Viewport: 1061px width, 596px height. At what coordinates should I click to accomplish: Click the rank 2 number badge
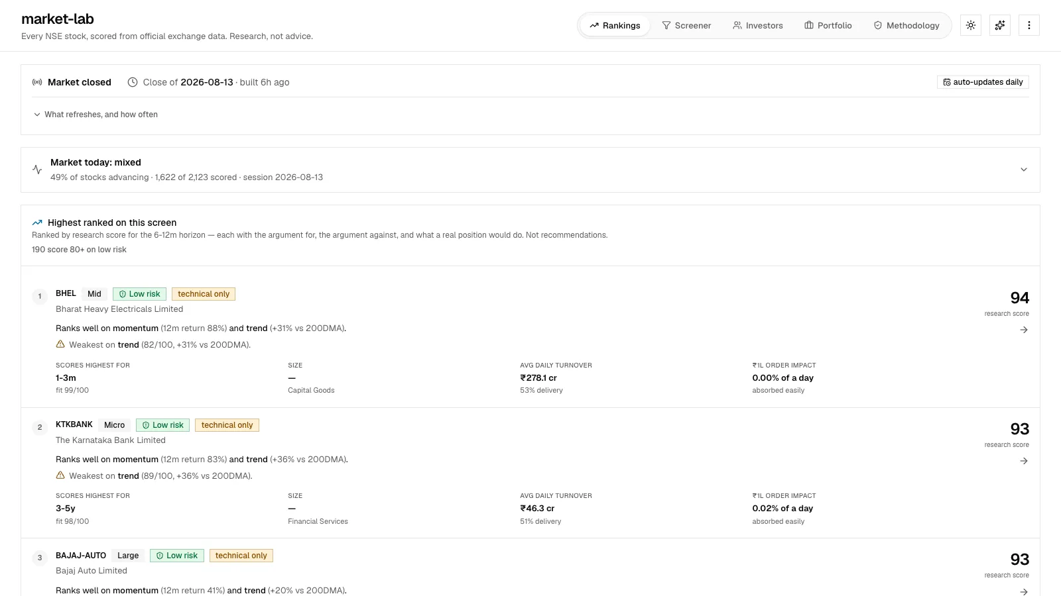pos(40,427)
